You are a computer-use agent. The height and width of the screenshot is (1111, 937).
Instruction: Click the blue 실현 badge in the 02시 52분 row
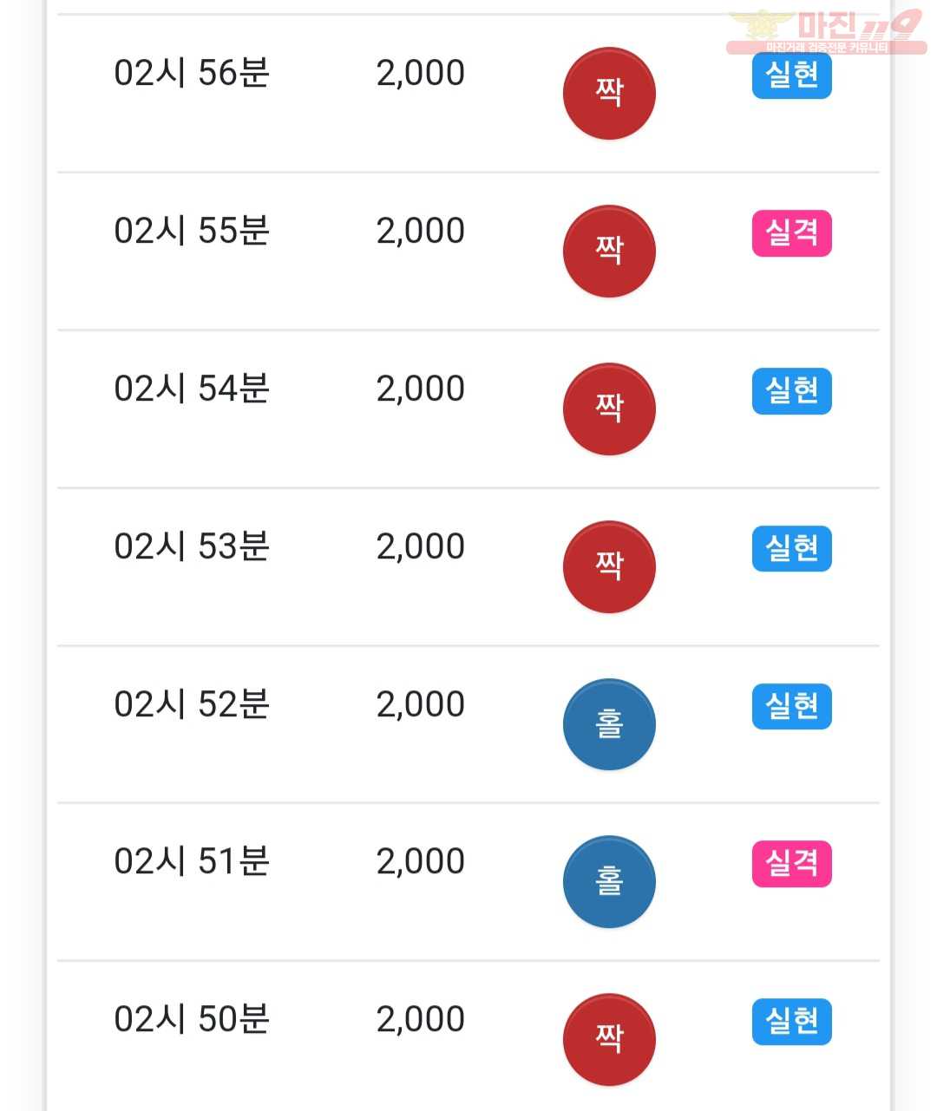pos(791,706)
